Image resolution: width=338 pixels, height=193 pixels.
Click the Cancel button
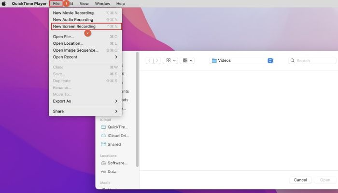coord(300,180)
